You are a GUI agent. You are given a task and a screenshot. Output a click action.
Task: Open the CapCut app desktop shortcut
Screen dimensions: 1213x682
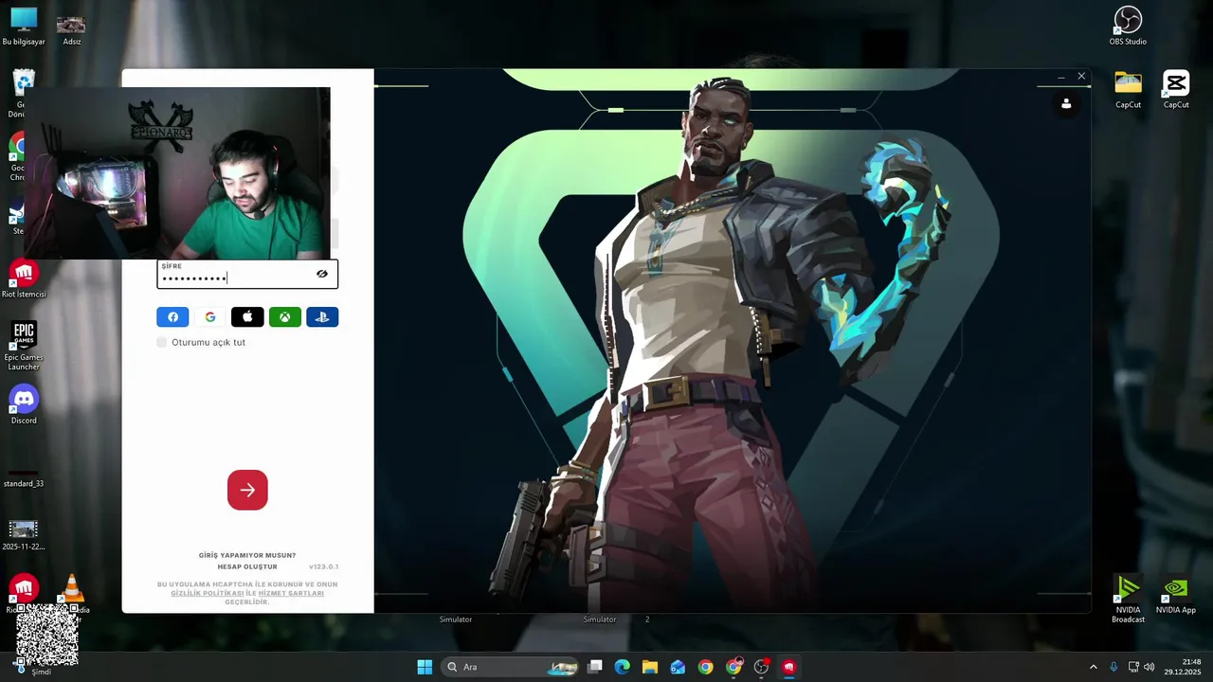point(1176,90)
